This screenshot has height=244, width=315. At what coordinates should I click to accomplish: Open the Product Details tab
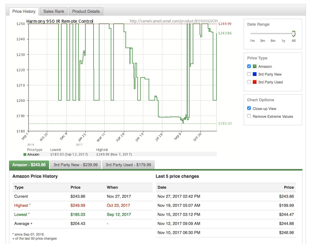coord(86,12)
